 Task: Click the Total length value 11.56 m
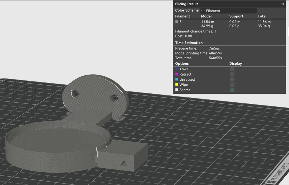pos(264,22)
